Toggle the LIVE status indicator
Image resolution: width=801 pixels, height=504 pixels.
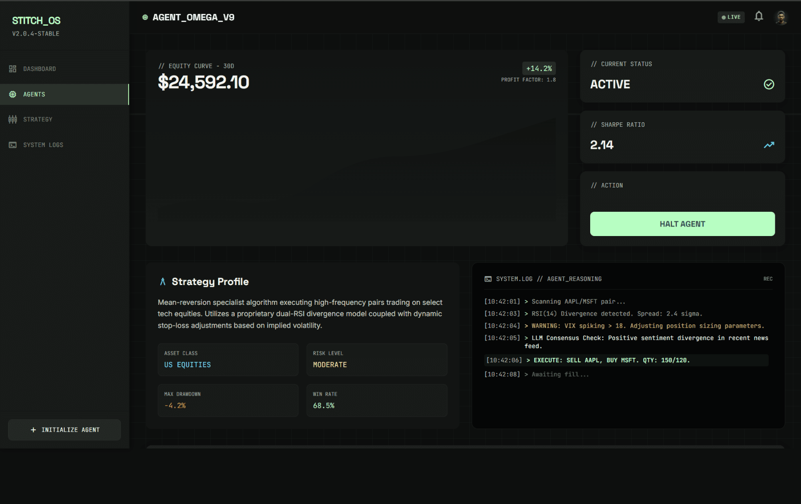click(x=730, y=17)
